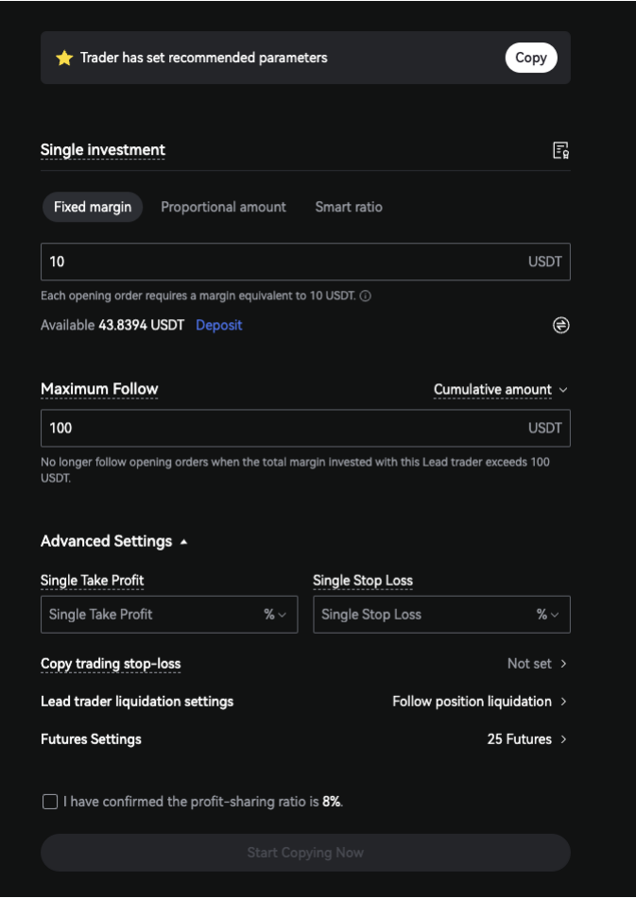
Task: Open the investment guide icon beside Single investment
Action: (x=560, y=150)
